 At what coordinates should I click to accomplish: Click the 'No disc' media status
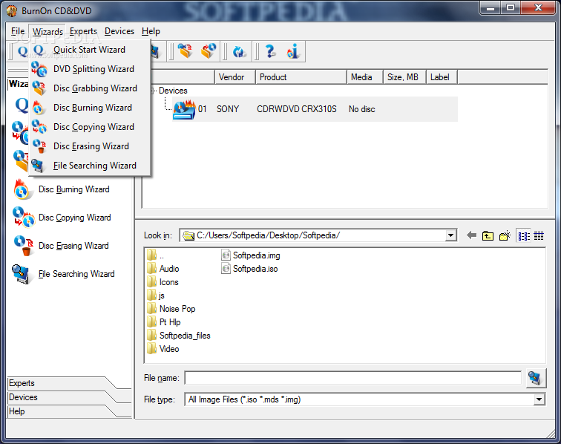click(x=361, y=109)
